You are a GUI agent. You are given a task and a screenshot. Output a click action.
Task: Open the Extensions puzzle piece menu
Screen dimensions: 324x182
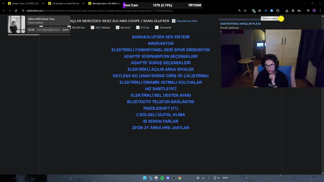click(x=278, y=11)
